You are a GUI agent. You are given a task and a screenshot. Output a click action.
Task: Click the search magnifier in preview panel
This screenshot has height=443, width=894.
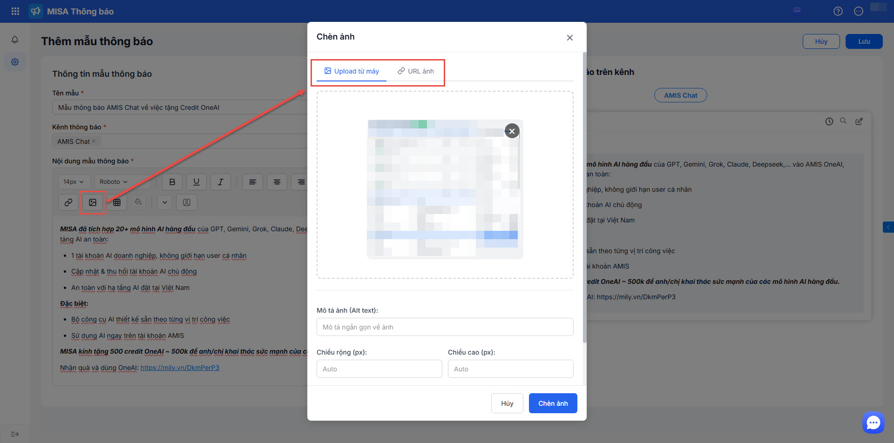click(x=843, y=121)
